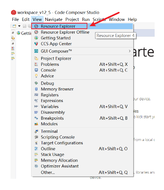This screenshot has width=164, height=190.
Task: Open the New button dropdown arrow
Action: tap(19, 26)
